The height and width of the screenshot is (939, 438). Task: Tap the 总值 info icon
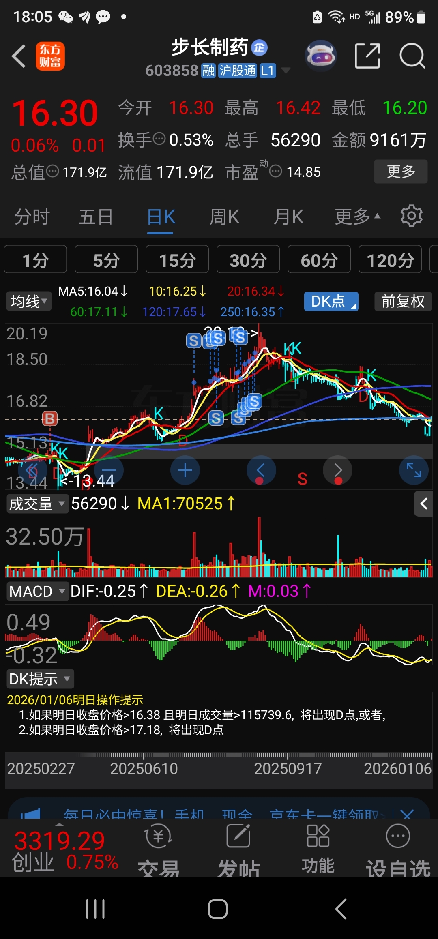(x=53, y=171)
